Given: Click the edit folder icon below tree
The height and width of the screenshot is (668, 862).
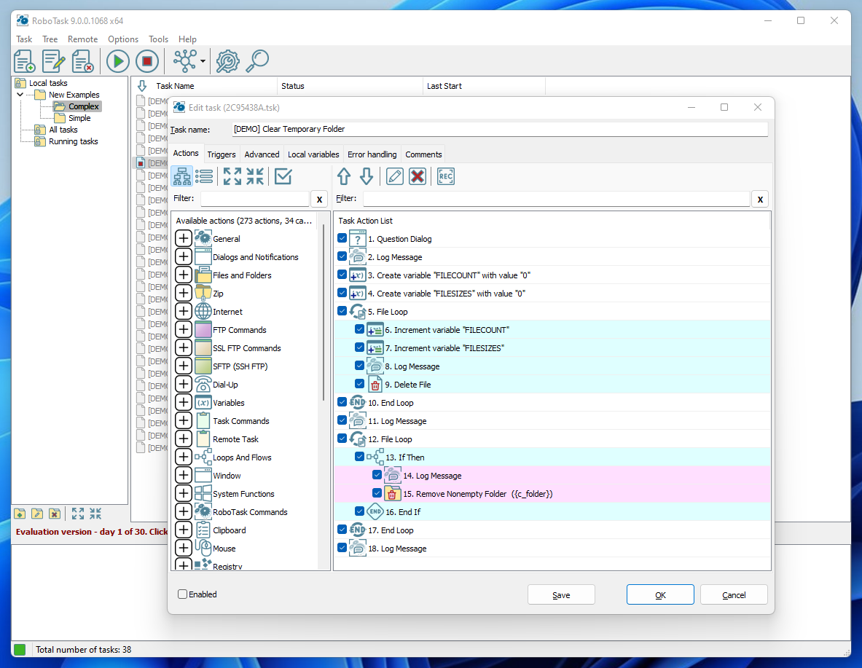Looking at the screenshot, I should 37,514.
